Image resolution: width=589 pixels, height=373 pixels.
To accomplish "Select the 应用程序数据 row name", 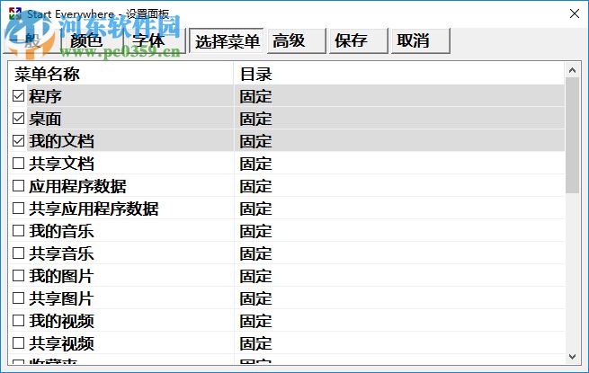I will pos(77,186).
